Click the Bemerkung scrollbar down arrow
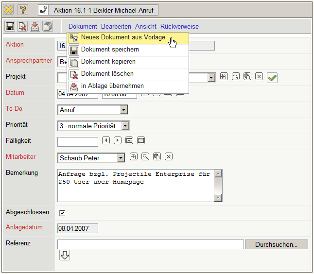The width and height of the screenshot is (314, 274). pyautogui.click(x=218, y=198)
